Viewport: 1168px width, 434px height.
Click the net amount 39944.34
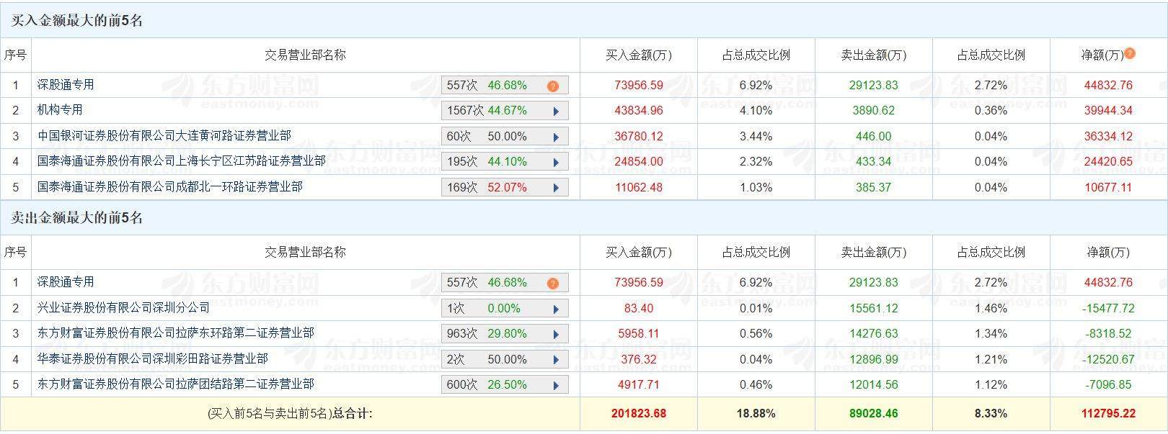pos(1108,111)
